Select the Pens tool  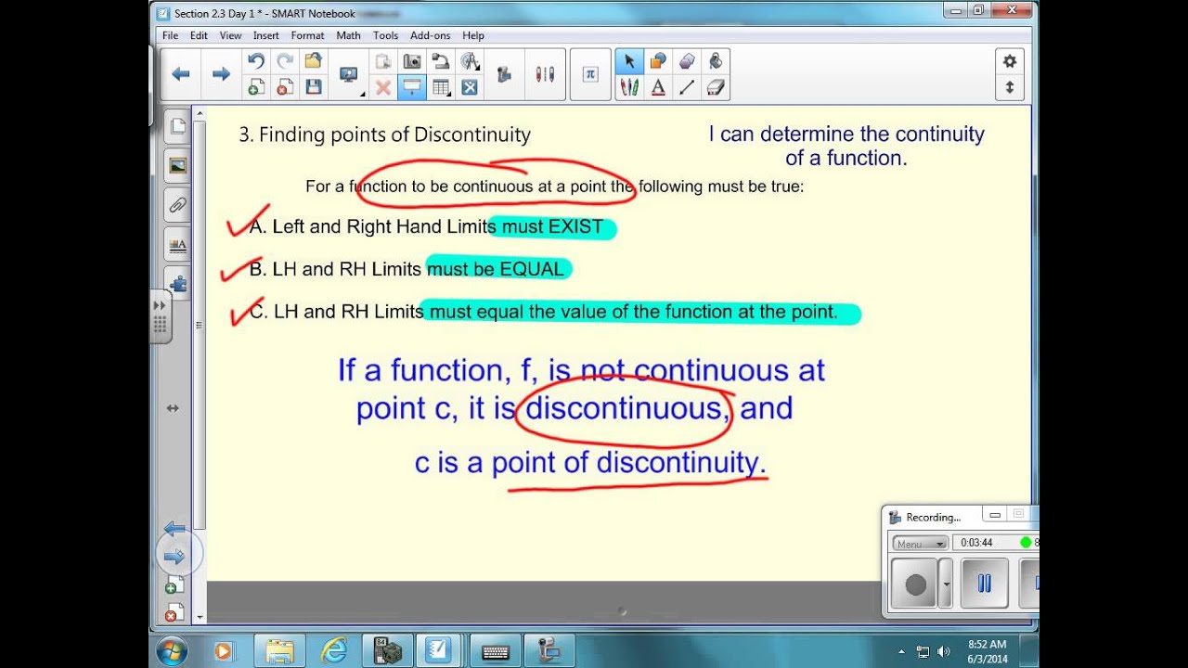coord(629,87)
